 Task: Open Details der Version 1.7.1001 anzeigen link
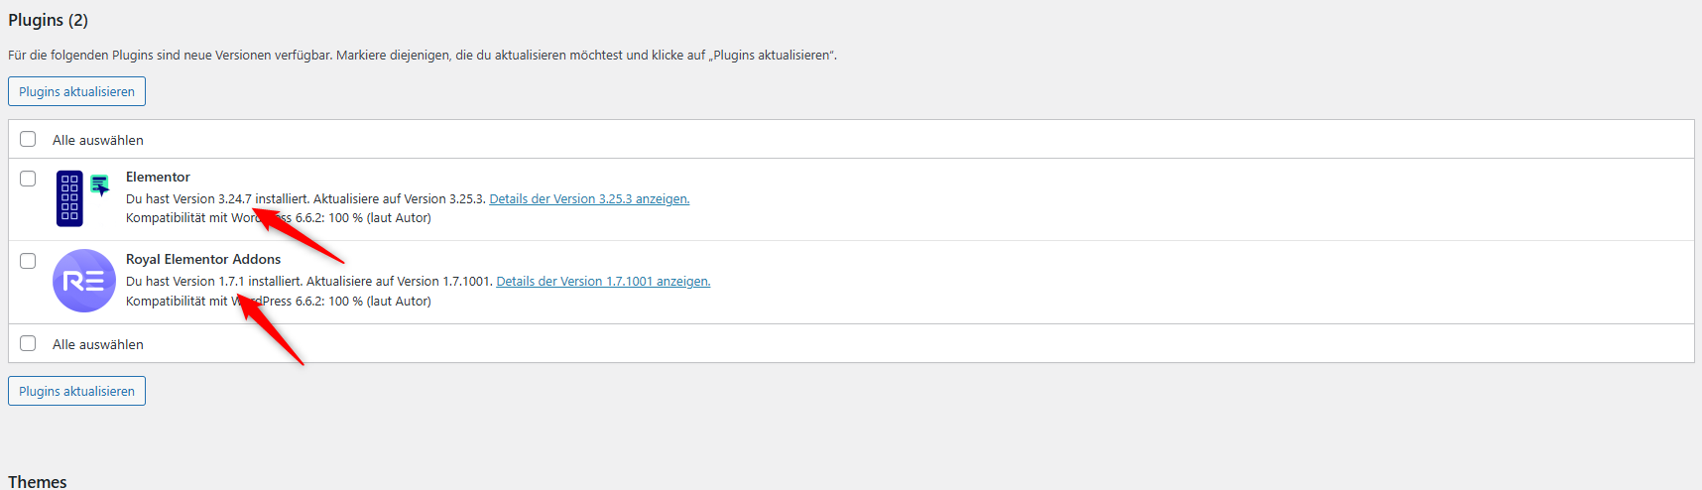(x=603, y=281)
